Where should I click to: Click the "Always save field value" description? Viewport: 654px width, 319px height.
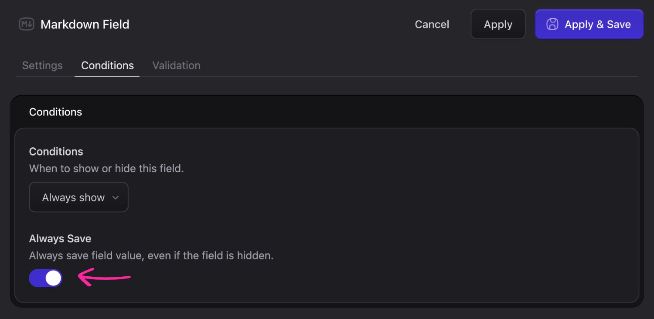click(151, 256)
